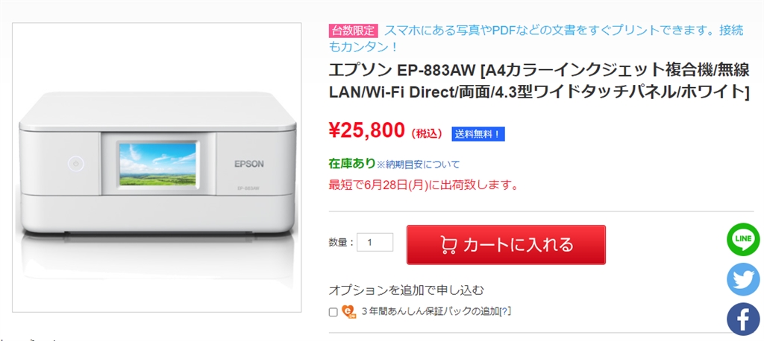Open the [?] warranty help link
This screenshot has height=341, width=764.
click(506, 311)
